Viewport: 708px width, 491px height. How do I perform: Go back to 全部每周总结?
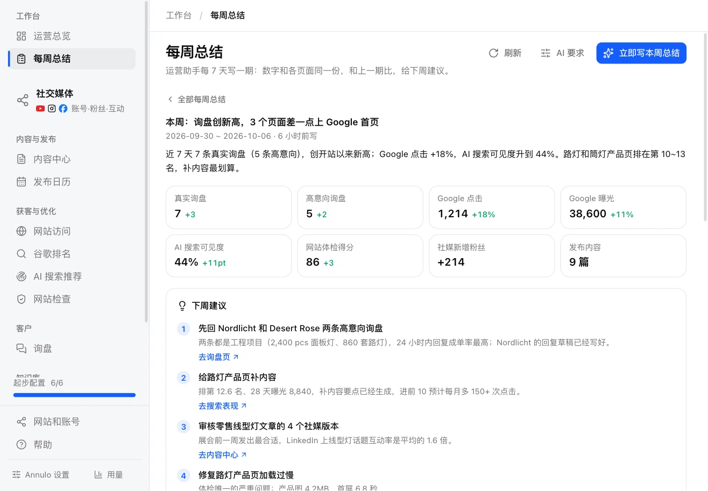point(196,99)
